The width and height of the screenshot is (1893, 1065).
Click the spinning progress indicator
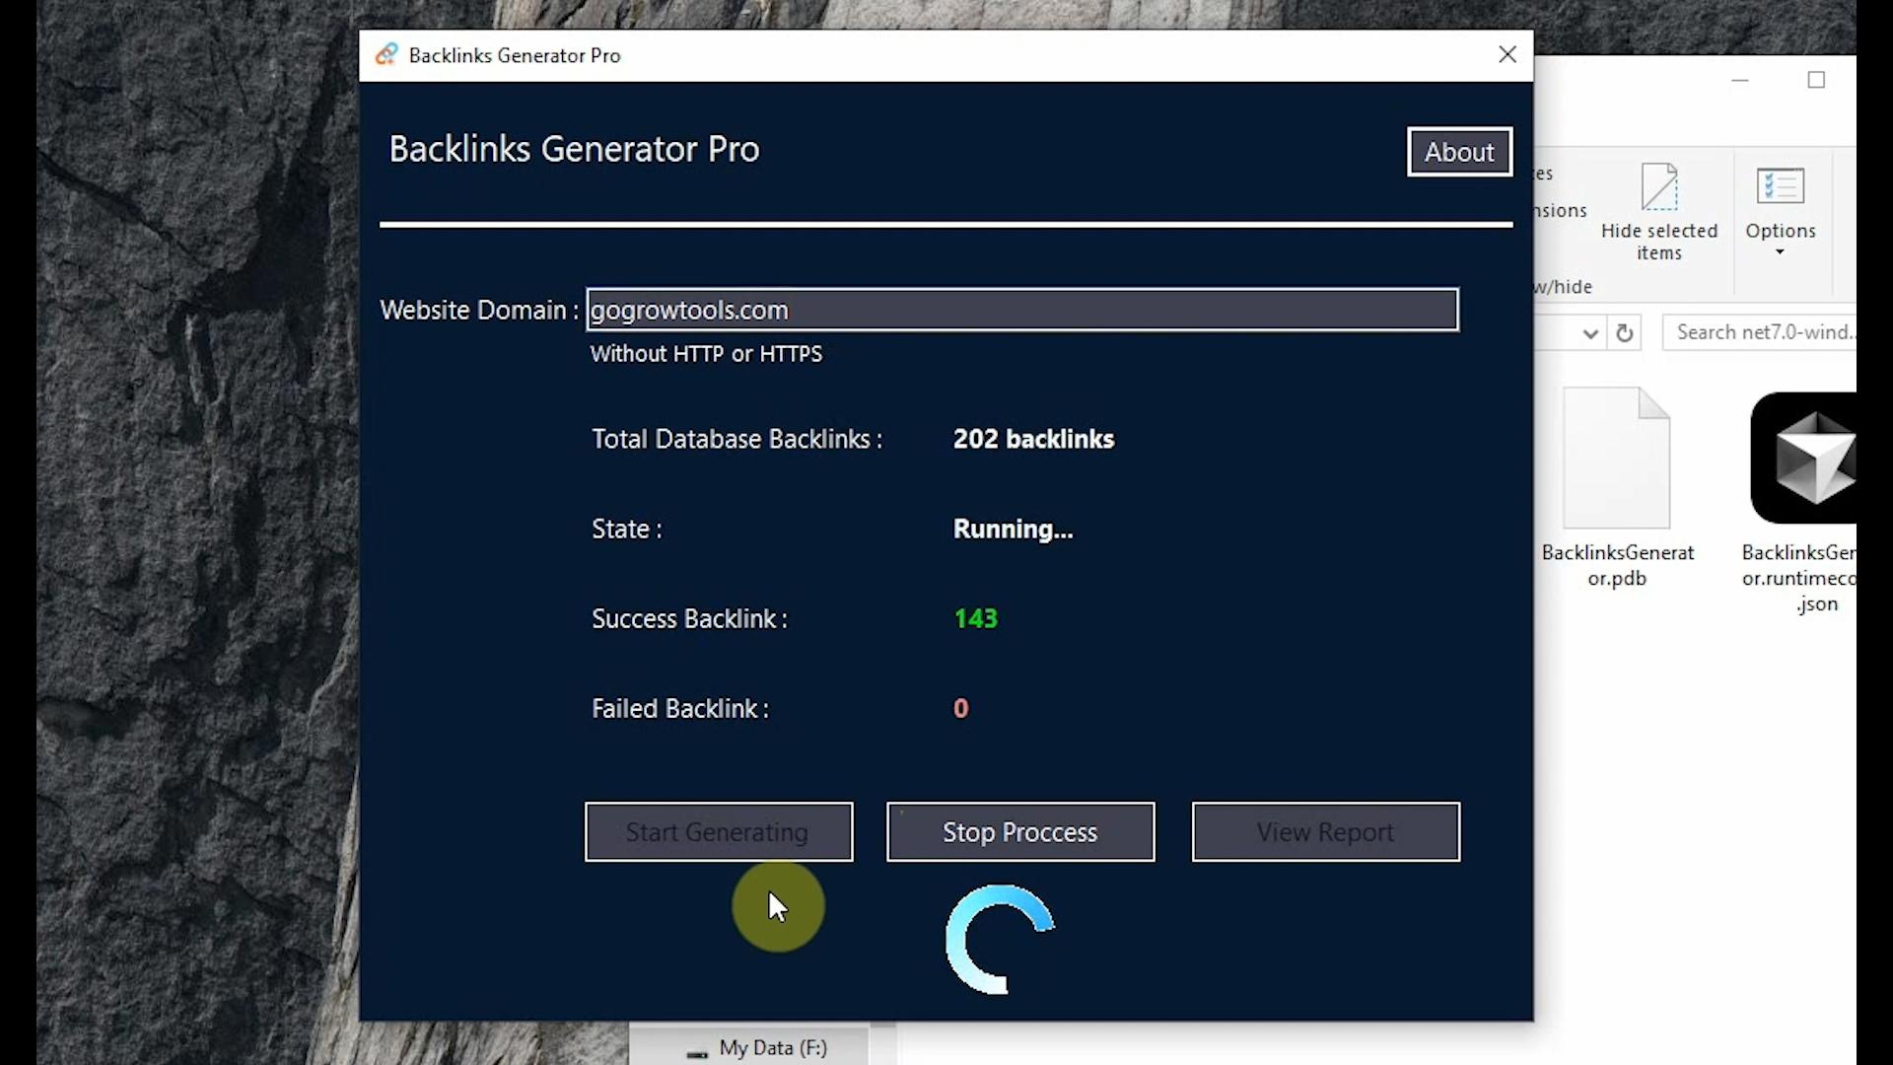click(999, 939)
